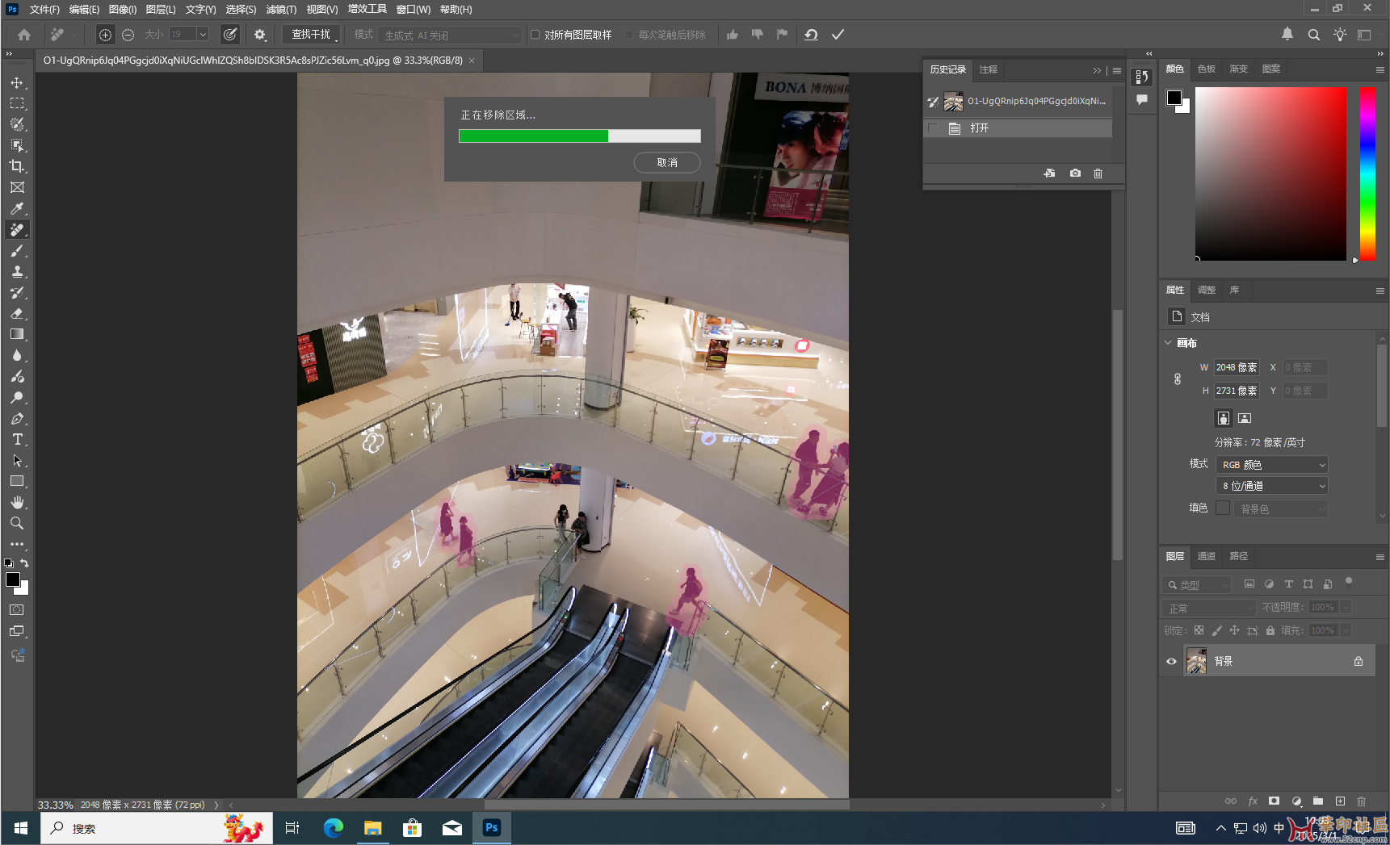Select the Hand tool
This screenshot has width=1390, height=845.
[17, 502]
